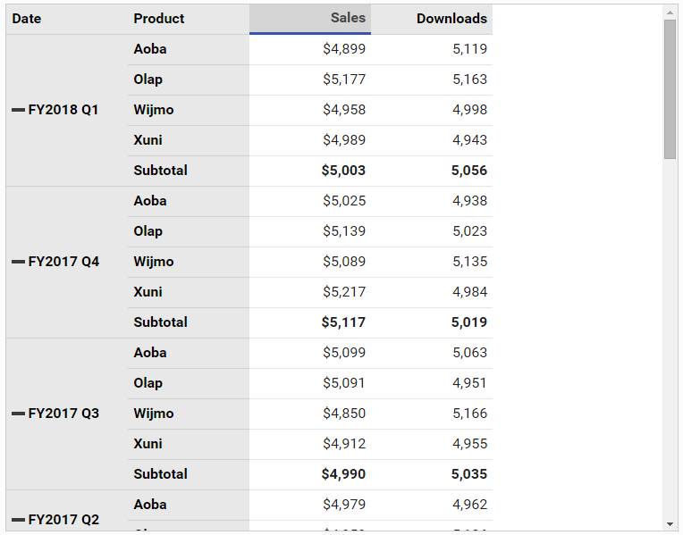Click FY2017 Q2 Aoba sales $4,979

point(310,505)
